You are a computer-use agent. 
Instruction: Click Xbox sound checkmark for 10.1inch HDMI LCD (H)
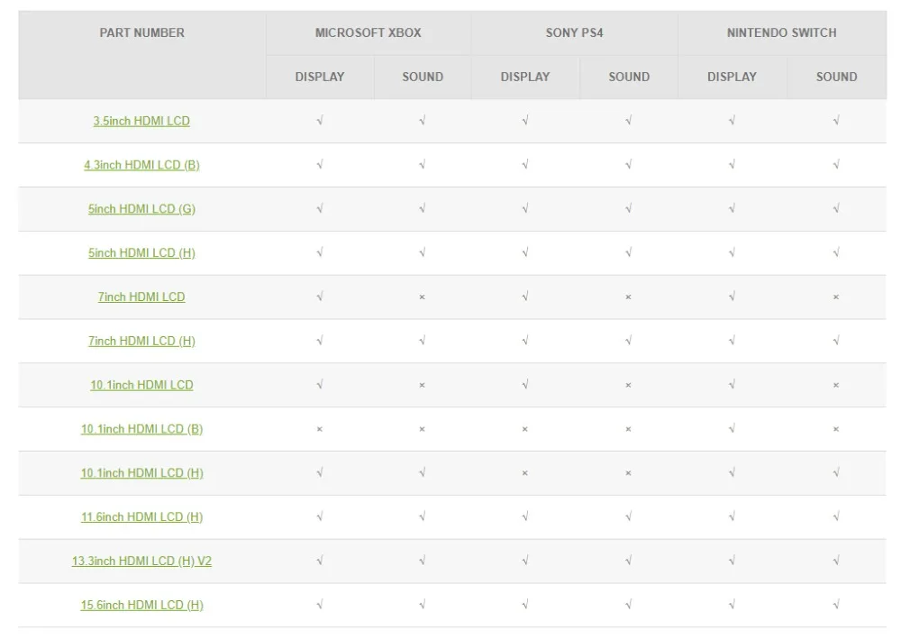click(x=423, y=472)
